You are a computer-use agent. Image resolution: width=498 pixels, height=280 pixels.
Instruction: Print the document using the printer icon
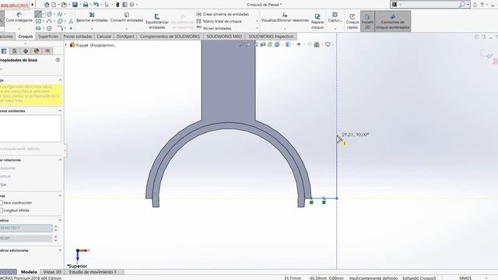coord(86,5)
